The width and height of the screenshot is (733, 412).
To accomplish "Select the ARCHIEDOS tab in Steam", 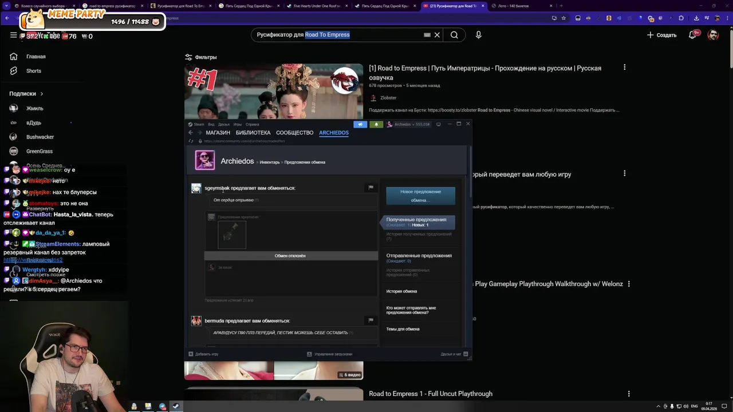I will click(334, 133).
